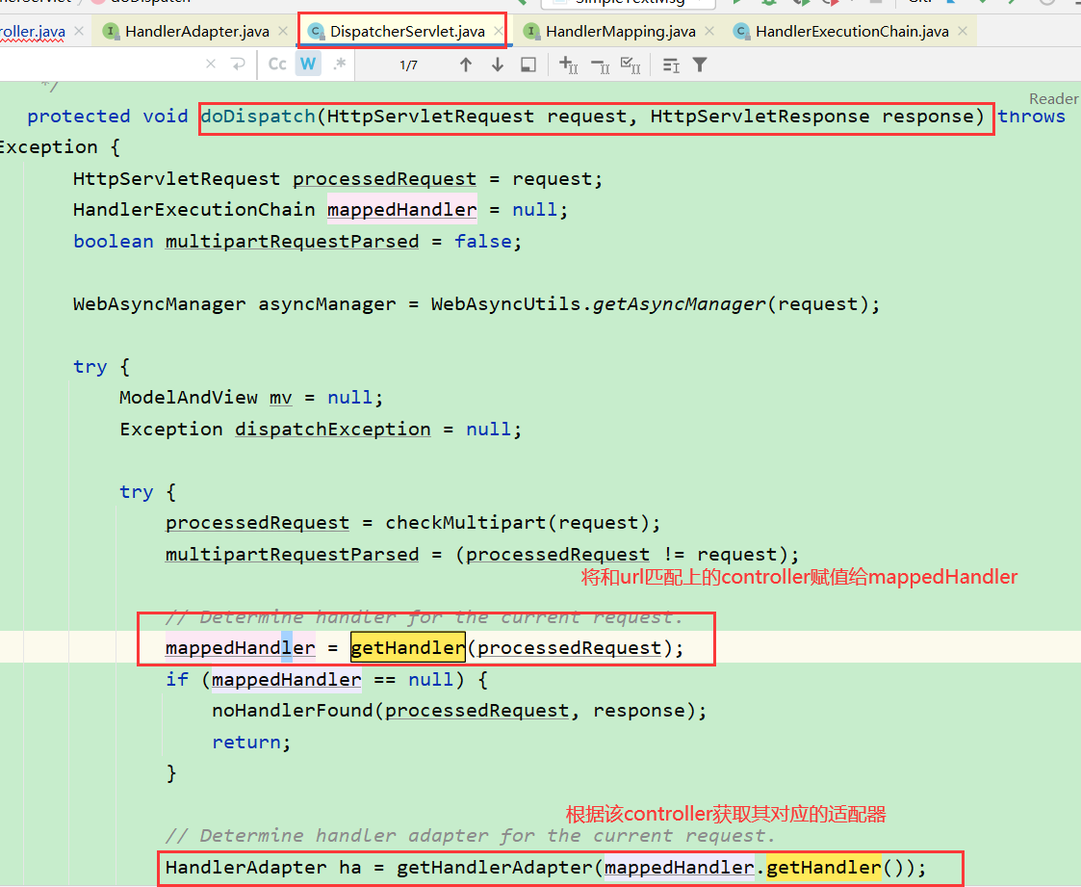Clear the find bar search text
This screenshot has height=887, width=1081.
tap(211, 65)
